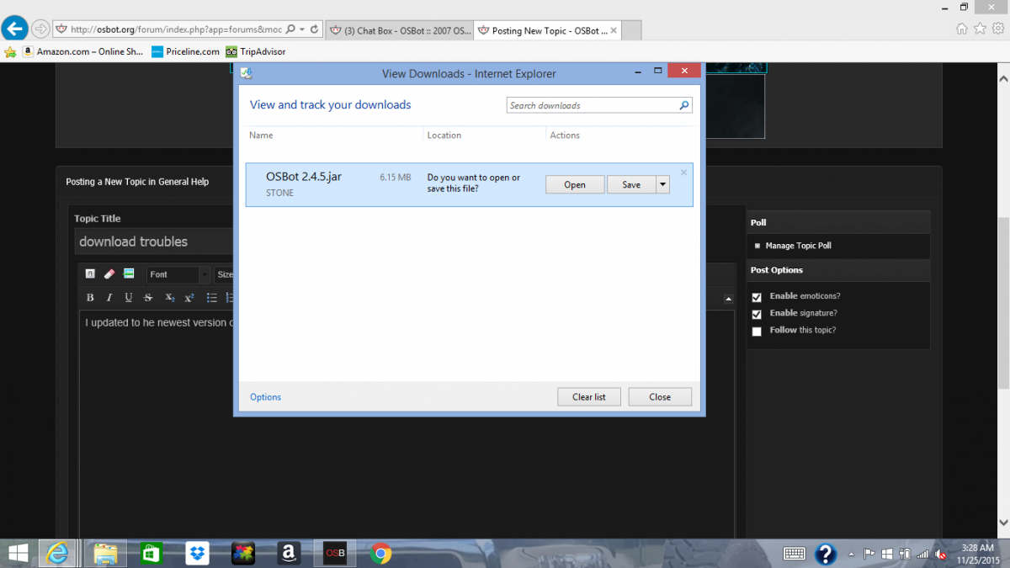Click the muted volume tray icon
Viewport: 1010px width, 568px height.
[942, 554]
